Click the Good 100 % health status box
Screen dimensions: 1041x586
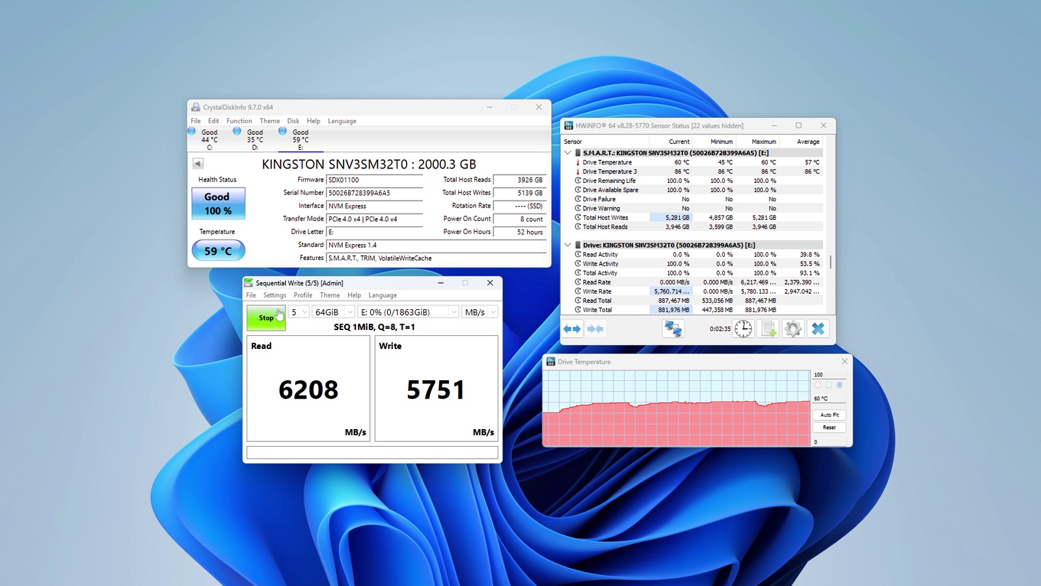218,203
